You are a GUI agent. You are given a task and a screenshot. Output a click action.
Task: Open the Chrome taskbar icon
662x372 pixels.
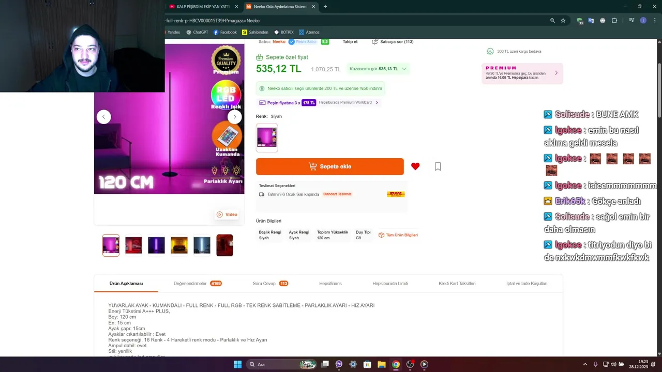click(396, 364)
